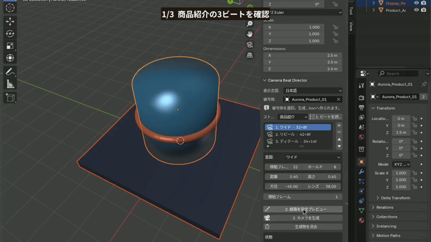Clear Aurora_Product_01 subject with X button
This screenshot has width=431, height=242.
pos(338,99)
